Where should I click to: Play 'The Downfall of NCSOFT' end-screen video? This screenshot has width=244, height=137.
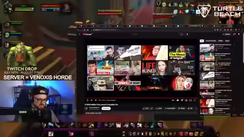pyautogui.click(x=128, y=83)
